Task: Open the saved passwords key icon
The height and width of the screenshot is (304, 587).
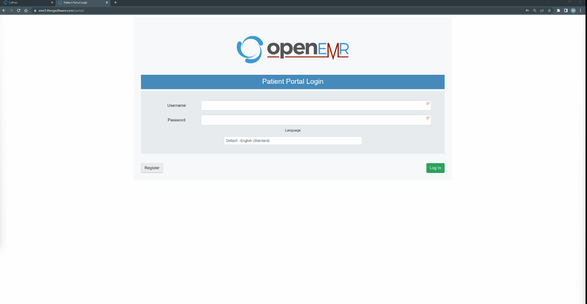Action: (x=527, y=10)
